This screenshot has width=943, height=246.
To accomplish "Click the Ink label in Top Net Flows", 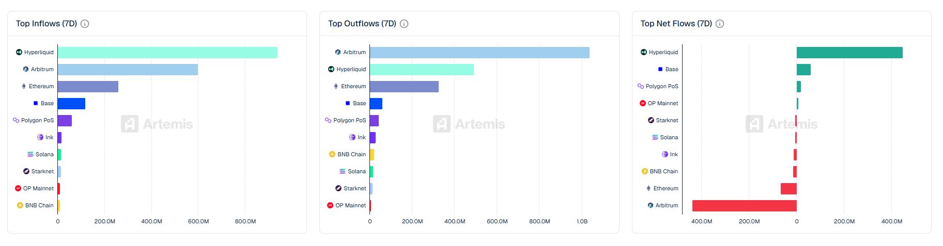I will point(674,154).
